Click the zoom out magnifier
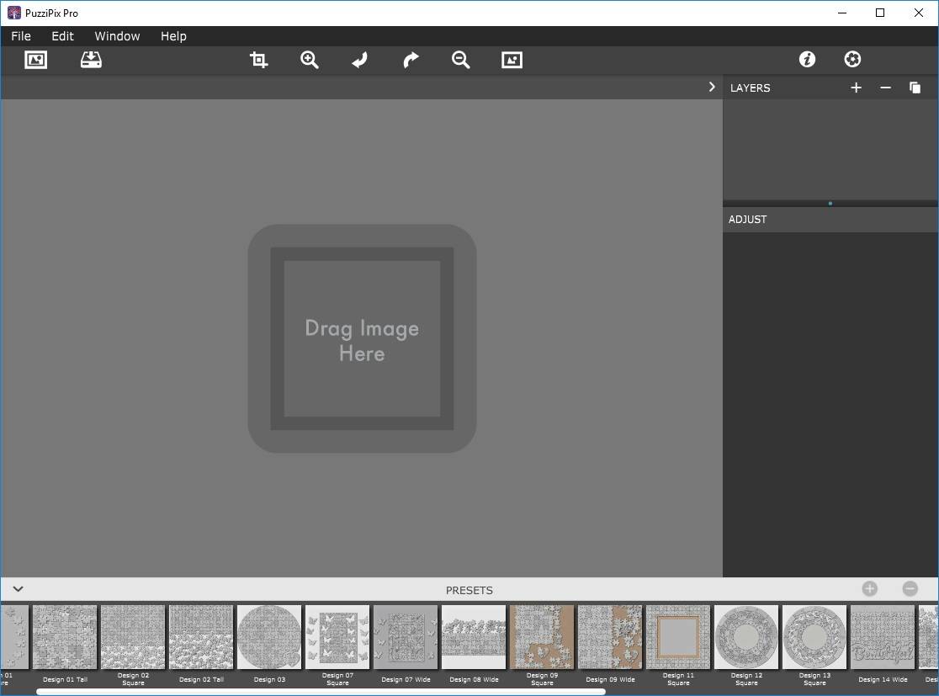 [x=460, y=60]
